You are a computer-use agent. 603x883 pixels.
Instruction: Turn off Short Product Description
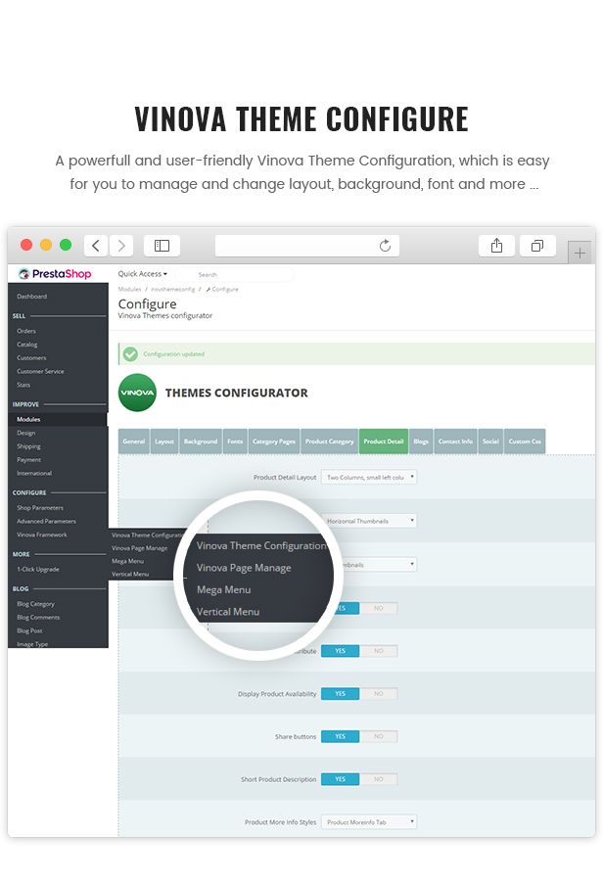click(379, 779)
